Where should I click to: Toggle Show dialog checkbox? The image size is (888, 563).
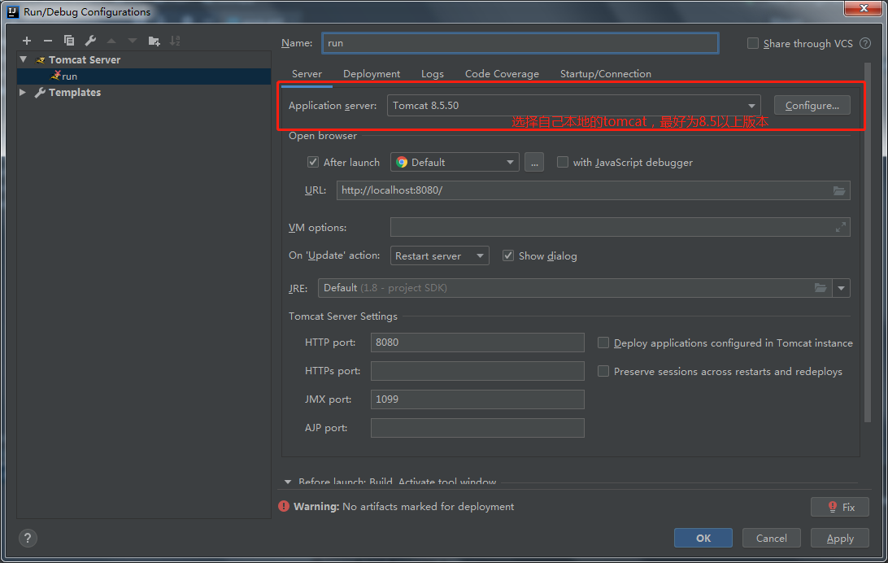(x=508, y=256)
